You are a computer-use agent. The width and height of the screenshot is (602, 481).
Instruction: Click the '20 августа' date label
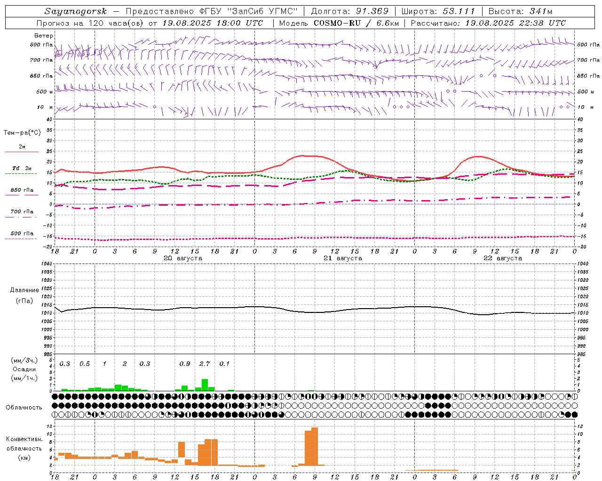pyautogui.click(x=183, y=258)
